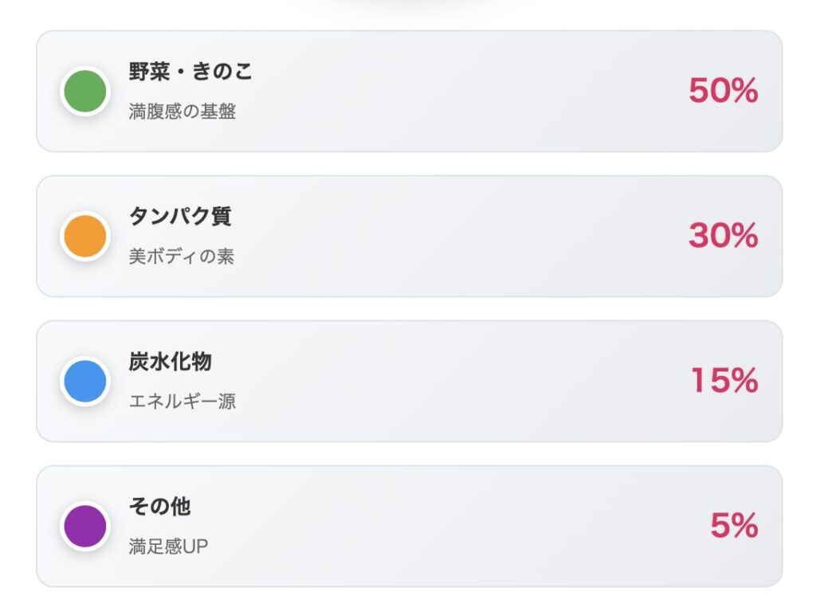Select the タンパク質 title text
The height and width of the screenshot is (604, 816).
pos(180,217)
